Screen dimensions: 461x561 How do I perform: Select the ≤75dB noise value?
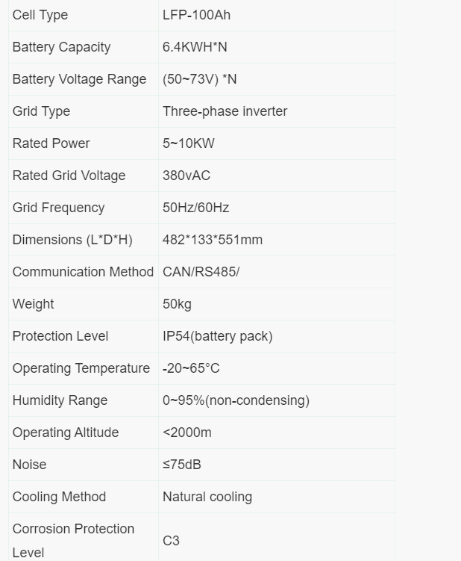(x=181, y=465)
